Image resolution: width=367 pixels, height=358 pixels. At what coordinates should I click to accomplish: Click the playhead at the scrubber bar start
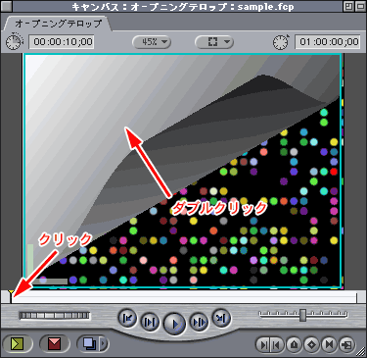(x=11, y=296)
